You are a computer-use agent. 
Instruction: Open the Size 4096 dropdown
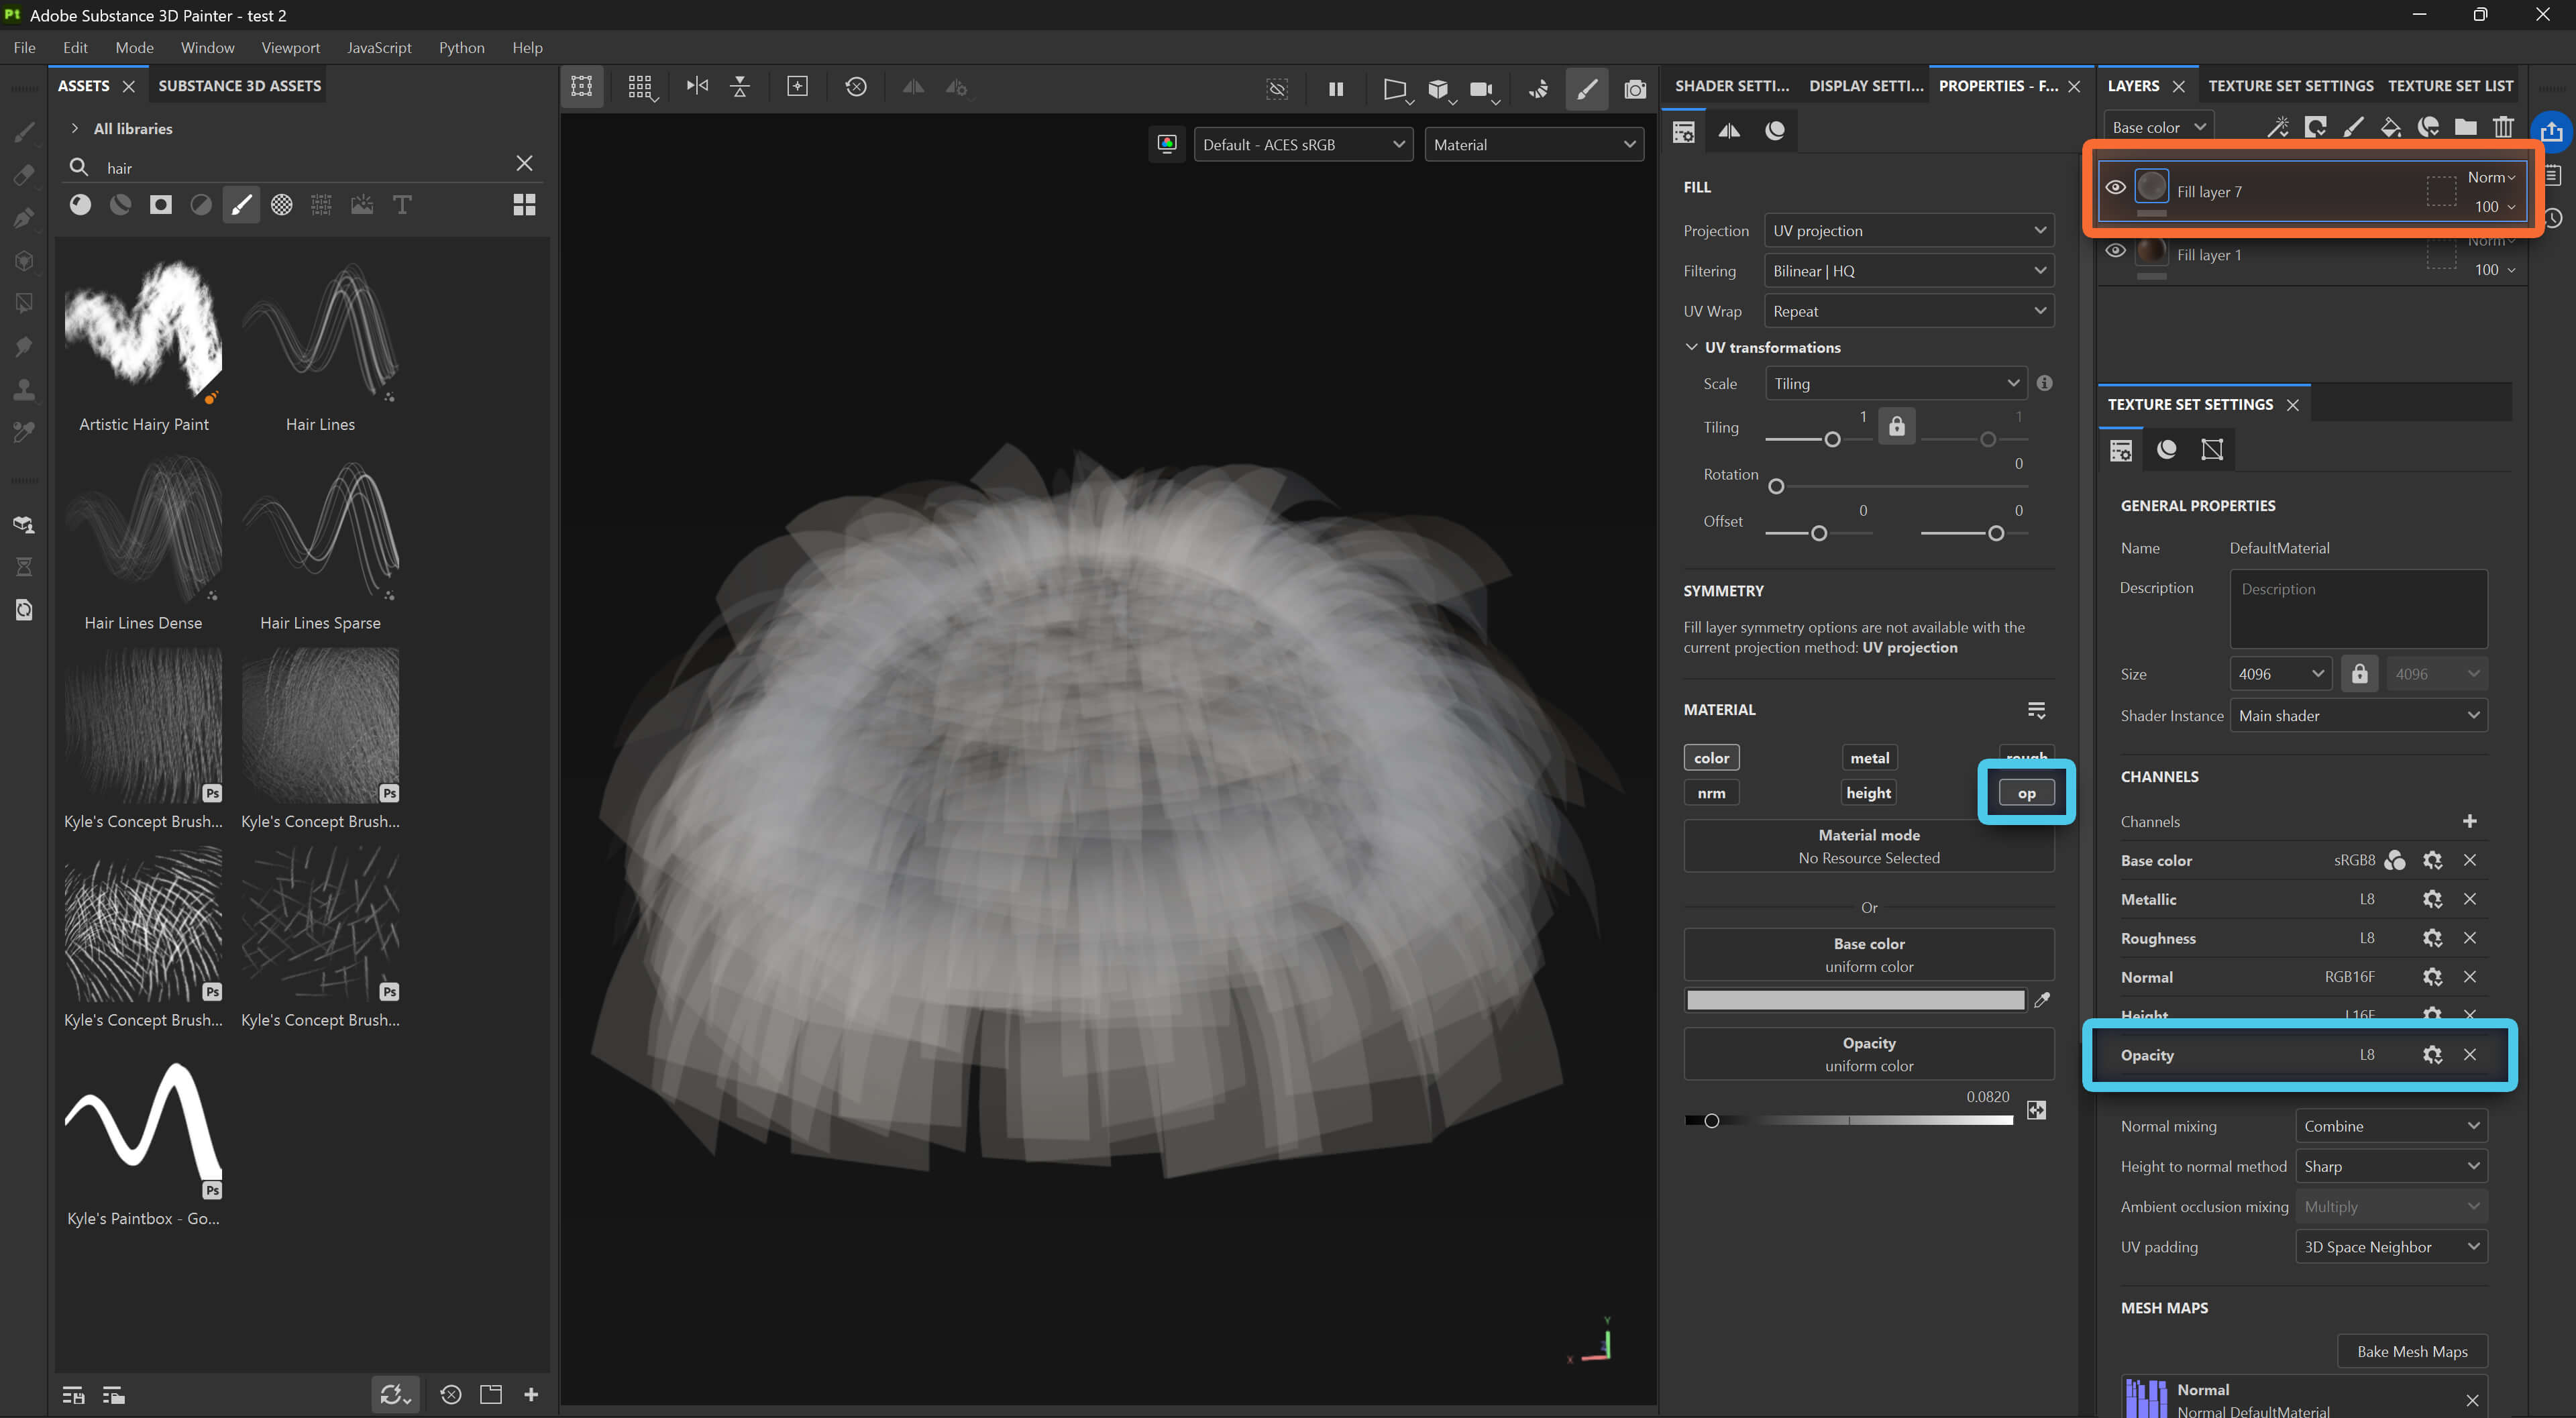[2280, 674]
